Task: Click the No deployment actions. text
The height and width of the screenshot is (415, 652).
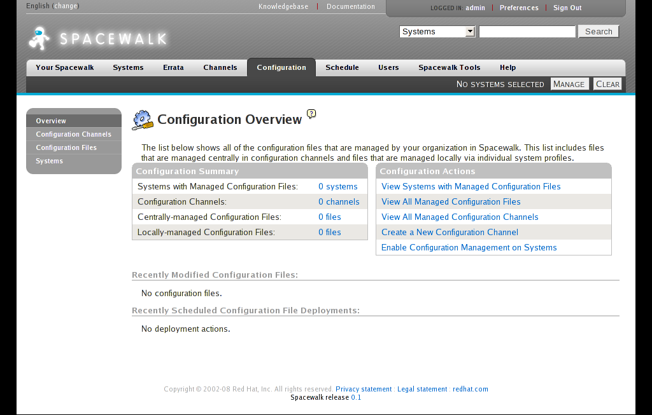Action: click(x=185, y=329)
